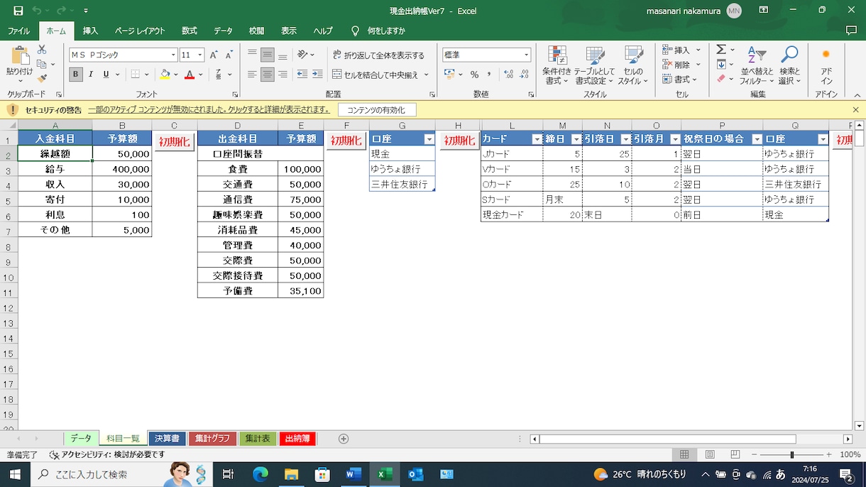Decrease indent
The height and width of the screenshot is (487, 866).
[302, 74]
